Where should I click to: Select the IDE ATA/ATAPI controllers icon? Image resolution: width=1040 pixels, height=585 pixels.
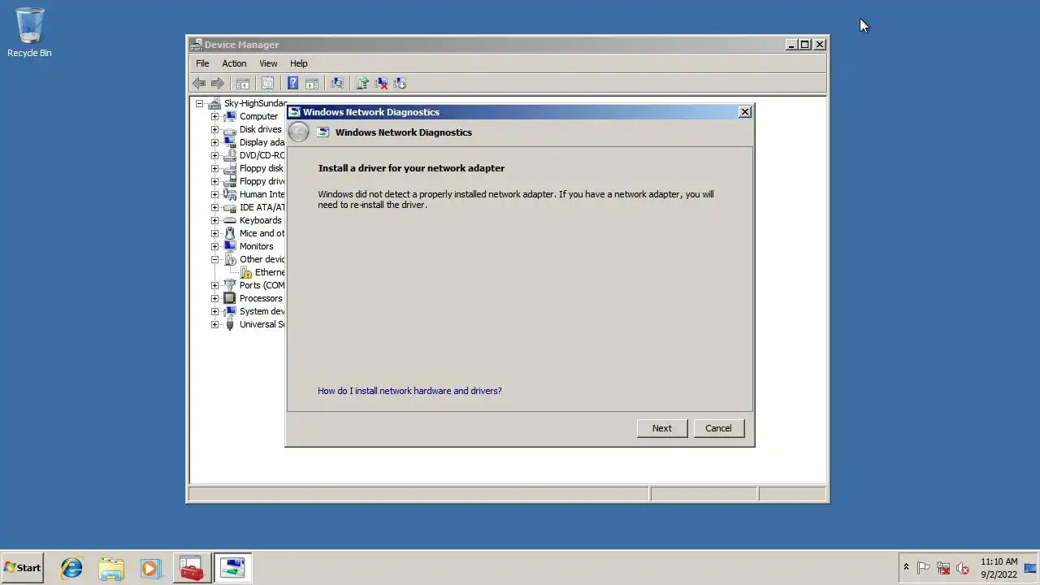click(230, 207)
